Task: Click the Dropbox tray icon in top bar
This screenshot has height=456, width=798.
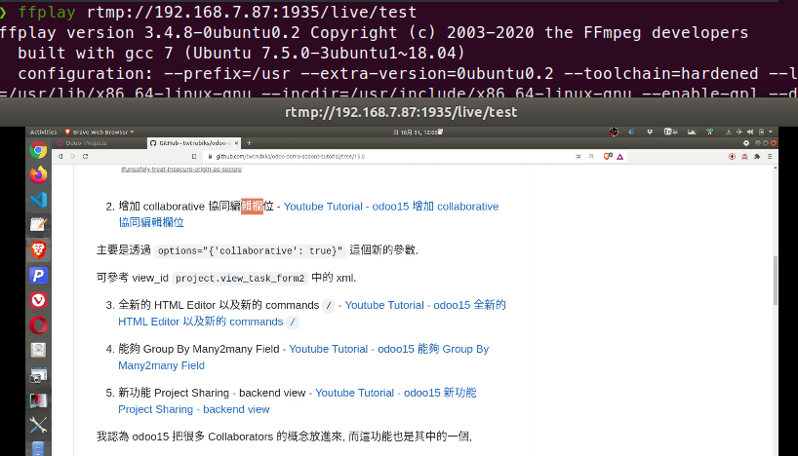Action: [x=650, y=132]
